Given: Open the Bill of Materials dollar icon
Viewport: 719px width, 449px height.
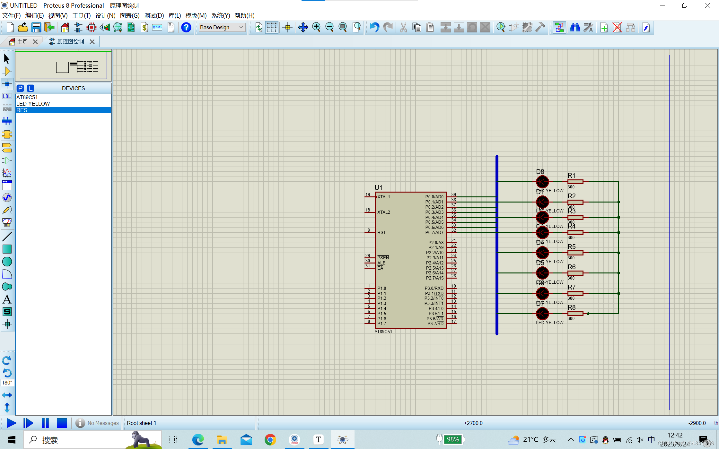Looking at the screenshot, I should (x=144, y=27).
